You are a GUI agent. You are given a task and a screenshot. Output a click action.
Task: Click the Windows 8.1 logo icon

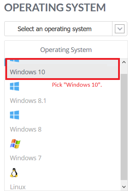[14, 86]
